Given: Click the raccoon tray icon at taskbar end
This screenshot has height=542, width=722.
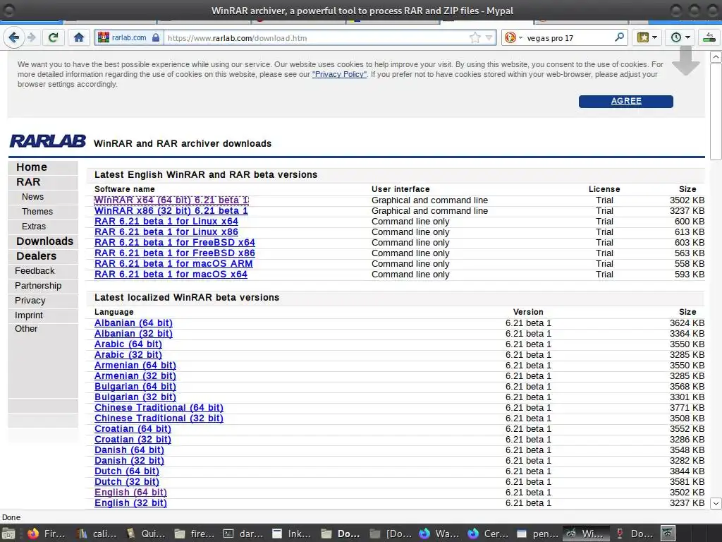Looking at the screenshot, I should (x=668, y=534).
